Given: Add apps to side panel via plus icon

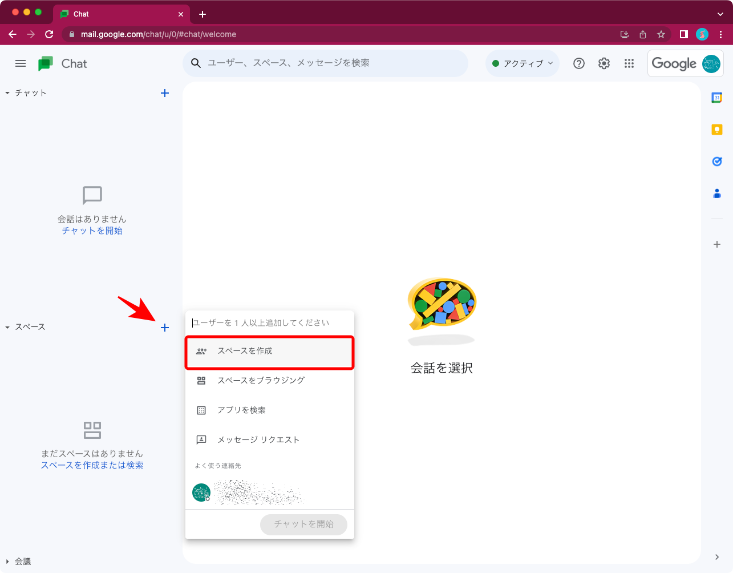Looking at the screenshot, I should click(x=716, y=244).
